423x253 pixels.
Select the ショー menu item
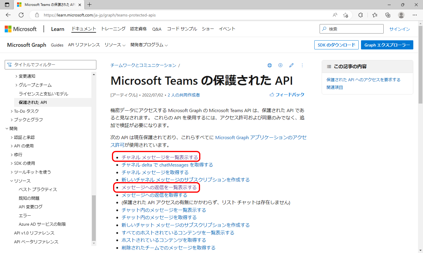[208, 29]
